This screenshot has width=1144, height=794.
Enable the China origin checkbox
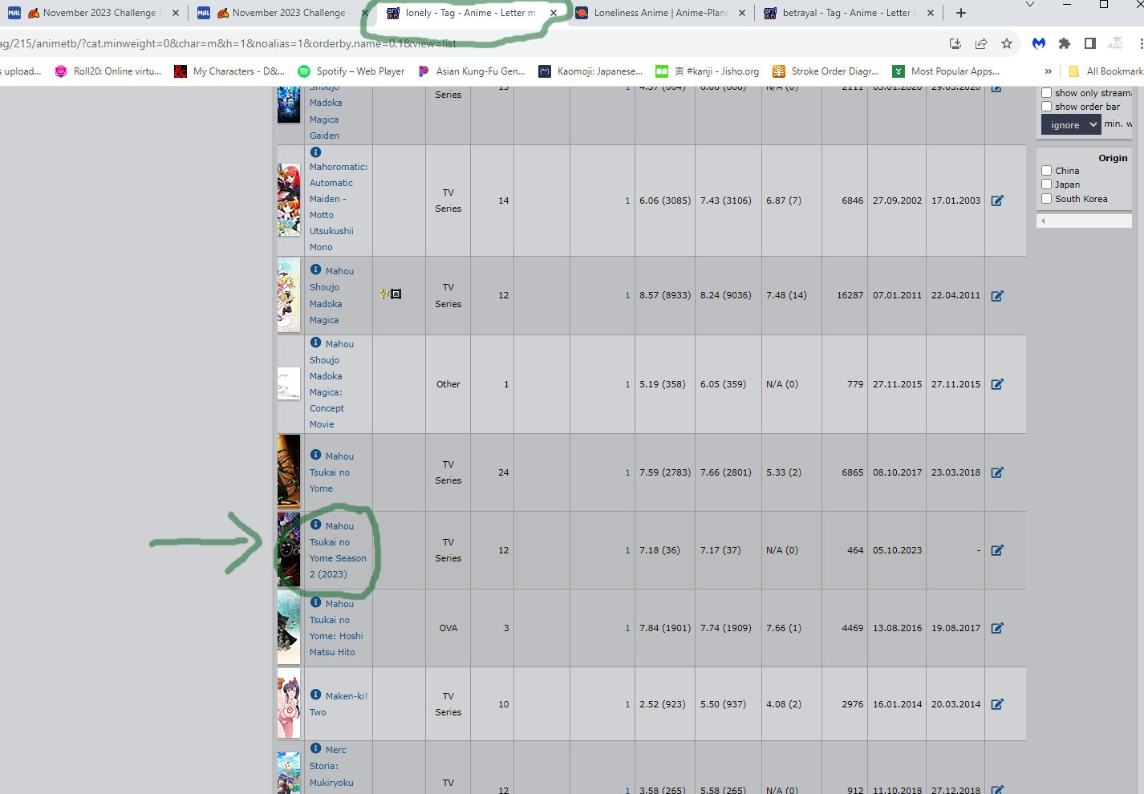click(1047, 170)
